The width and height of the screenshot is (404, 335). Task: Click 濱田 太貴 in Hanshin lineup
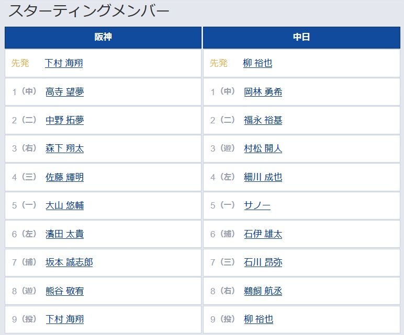coord(65,234)
